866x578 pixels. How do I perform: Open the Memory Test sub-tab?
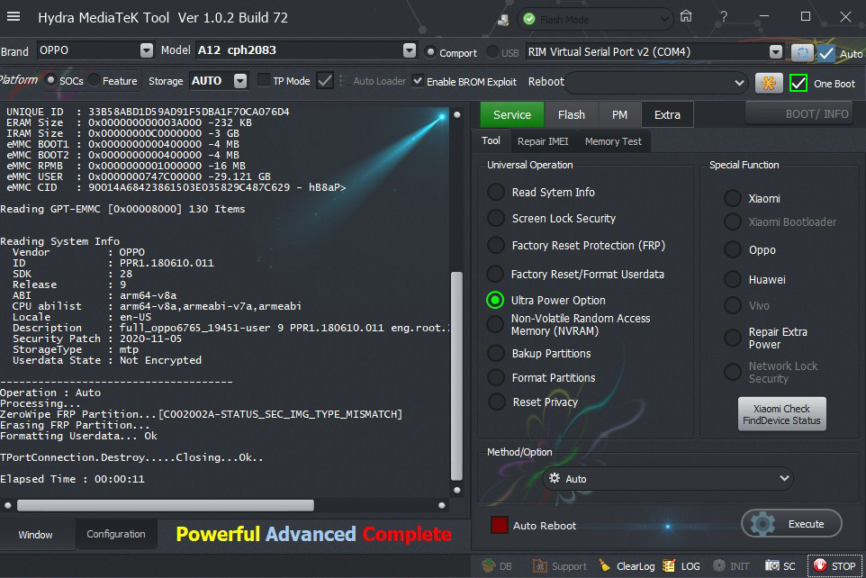point(613,141)
